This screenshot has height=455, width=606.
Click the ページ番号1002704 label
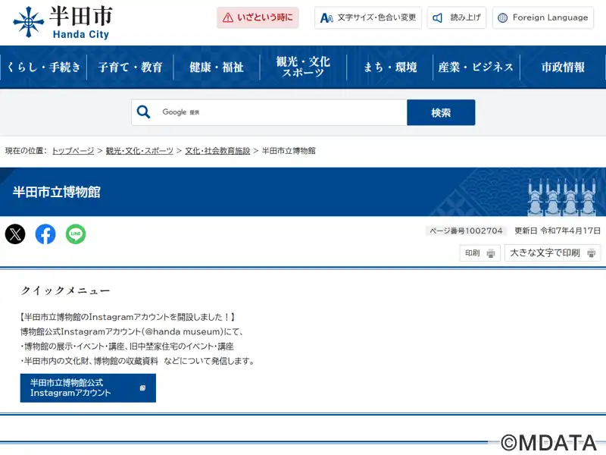pos(466,231)
